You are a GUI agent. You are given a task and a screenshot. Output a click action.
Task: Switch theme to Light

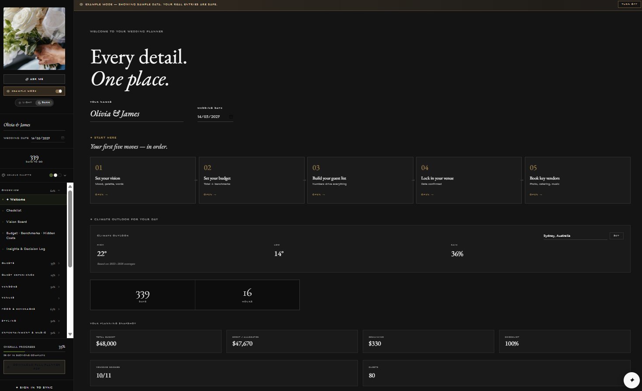(x=25, y=103)
